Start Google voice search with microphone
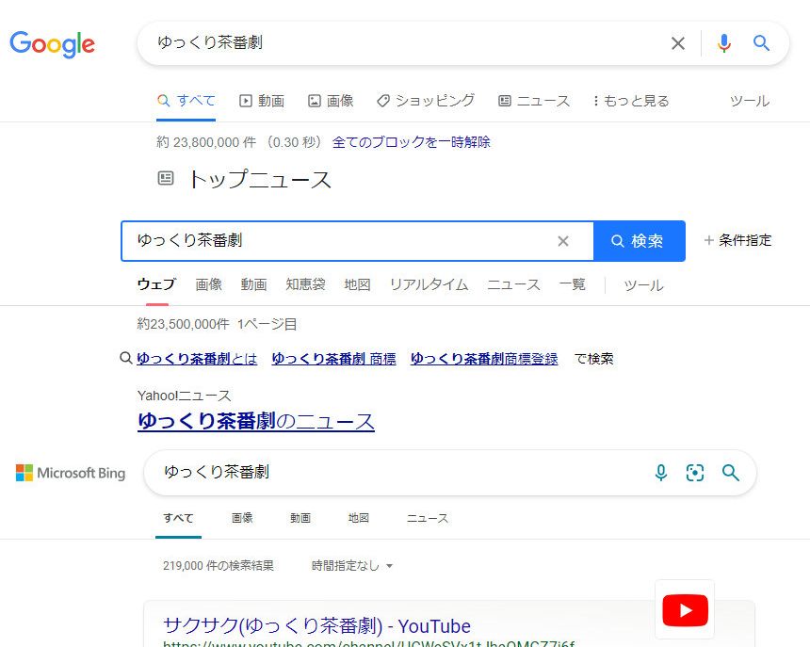Viewport: 810px width, 647px height. click(x=723, y=43)
